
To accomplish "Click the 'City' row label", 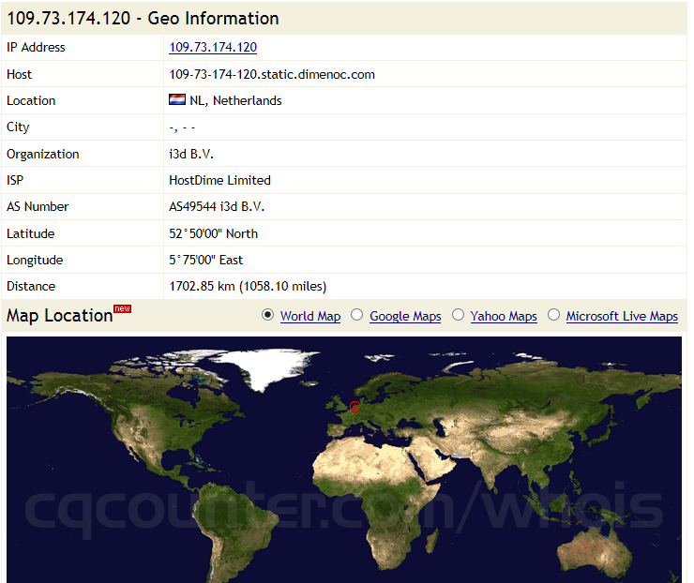I will coord(18,127).
